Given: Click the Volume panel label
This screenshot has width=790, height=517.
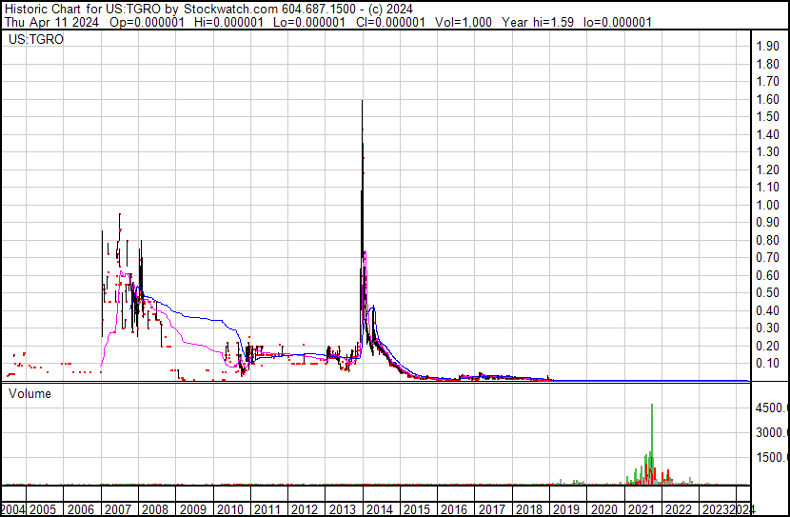Looking at the screenshot, I should [30, 393].
